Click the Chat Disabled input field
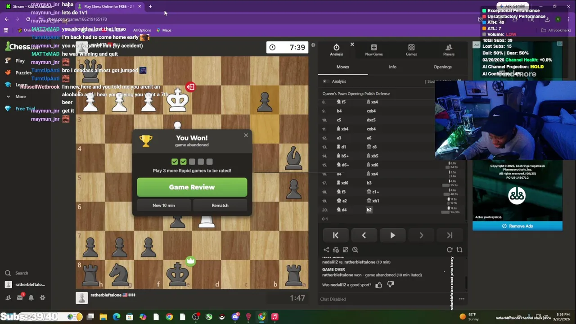 pos(387,299)
